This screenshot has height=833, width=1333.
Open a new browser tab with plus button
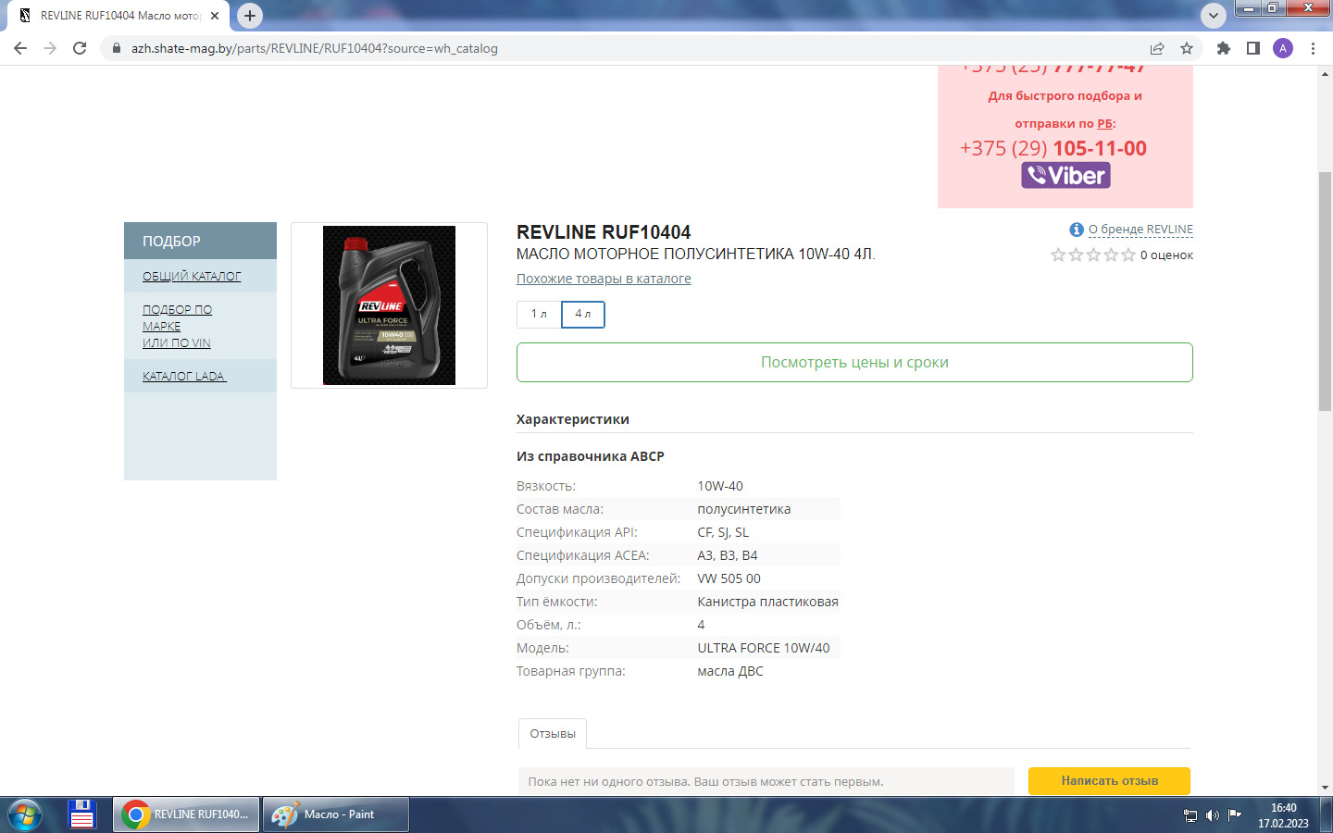coord(250,16)
